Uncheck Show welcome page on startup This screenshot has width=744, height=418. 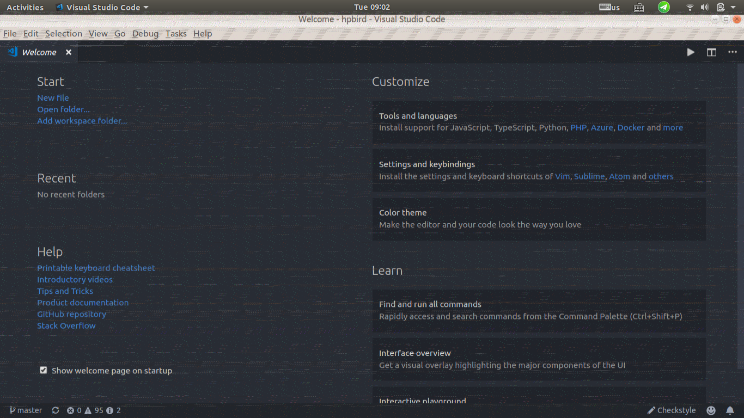click(43, 370)
